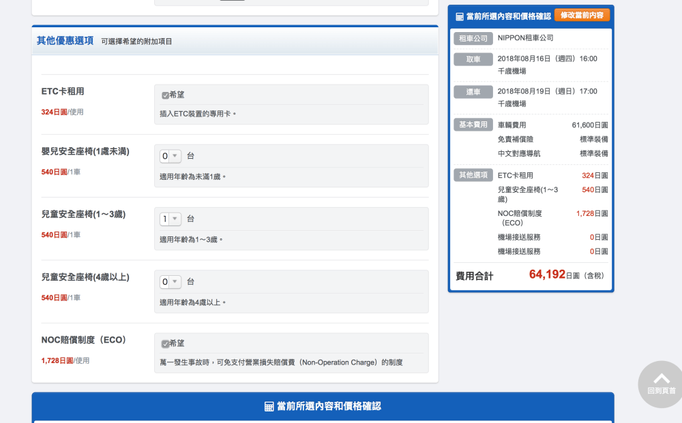682x423 pixels.
Task: Click the ETC卡租用 option title on the left
Action: 63,91
